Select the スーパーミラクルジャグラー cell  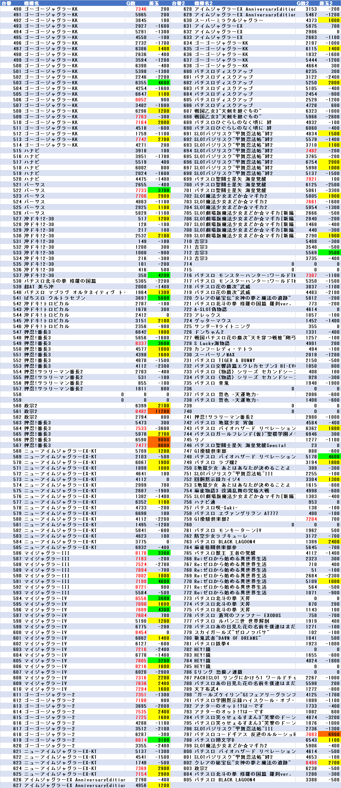point(244,20)
